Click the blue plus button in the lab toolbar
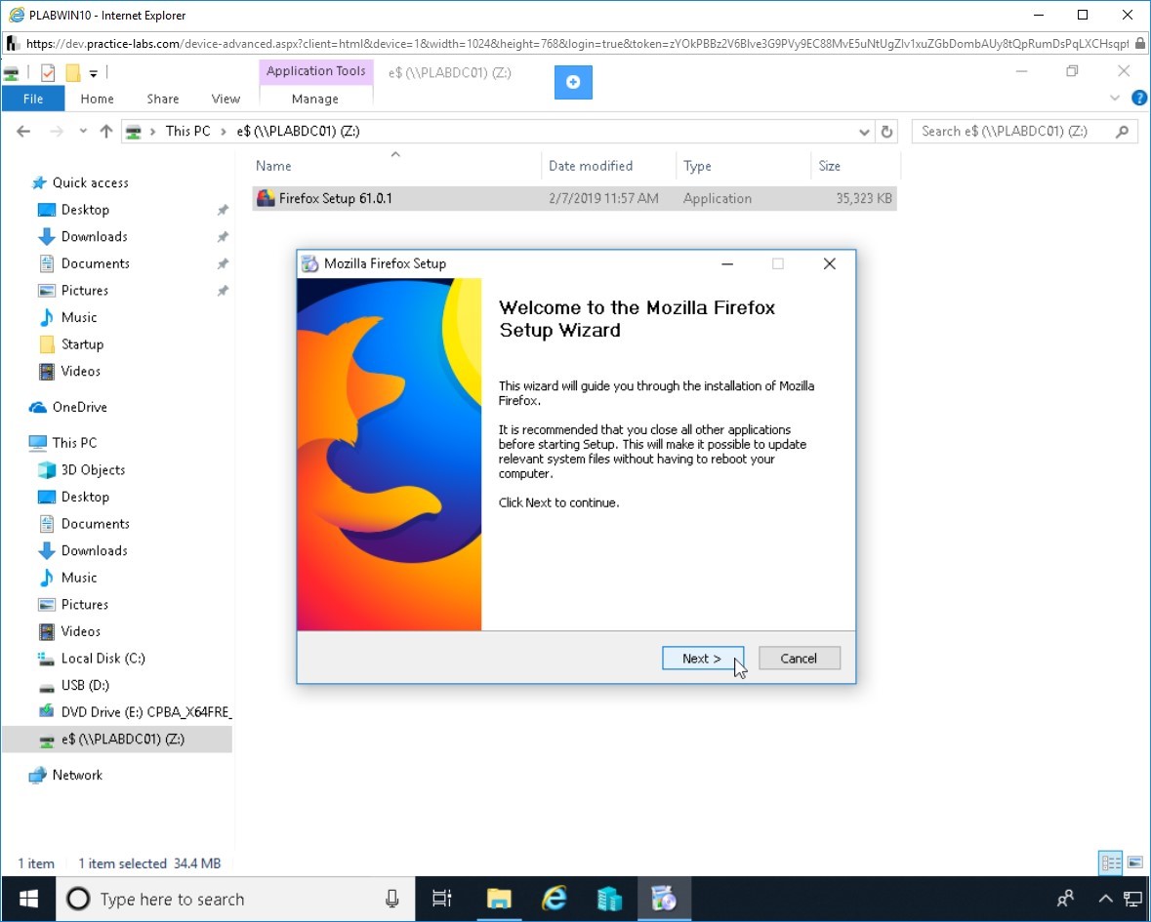Image resolution: width=1151 pixels, height=922 pixels. [573, 82]
